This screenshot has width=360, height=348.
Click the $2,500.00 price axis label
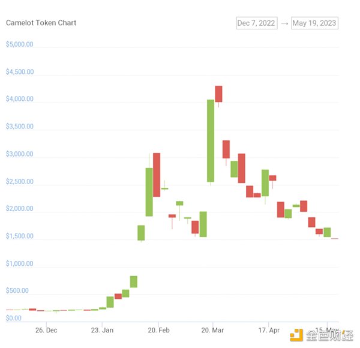pyautogui.click(x=20, y=182)
